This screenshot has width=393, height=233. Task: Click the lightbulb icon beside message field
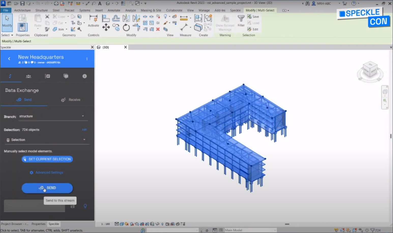(85, 206)
